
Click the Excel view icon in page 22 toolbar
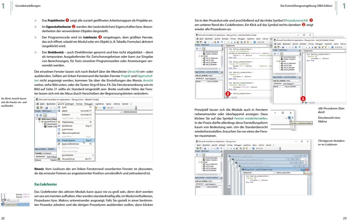(x=38, y=108)
